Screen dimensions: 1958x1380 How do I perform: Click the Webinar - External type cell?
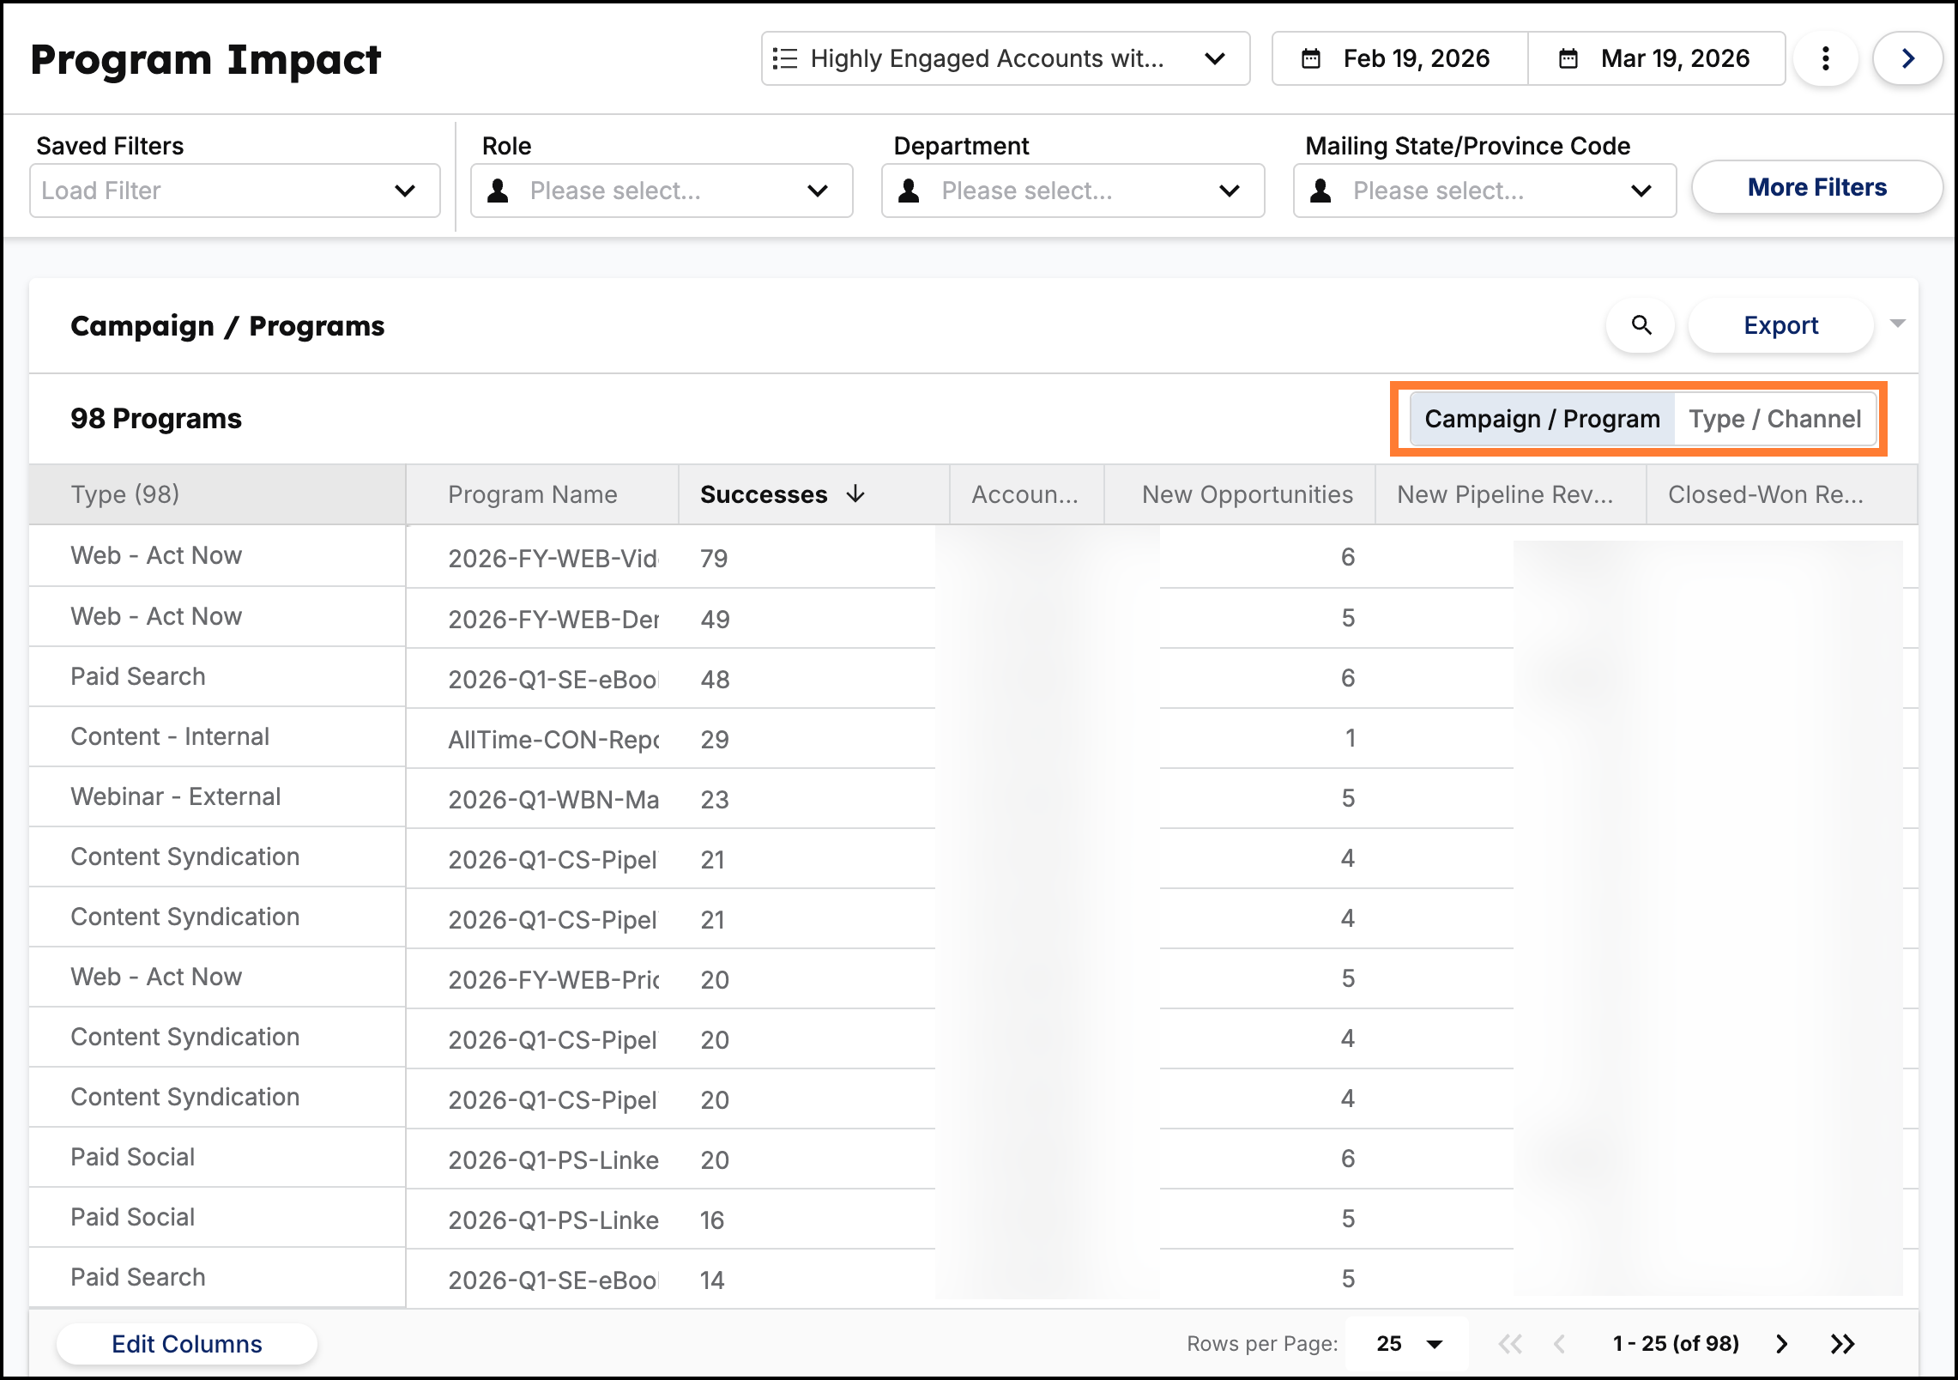[x=217, y=796]
